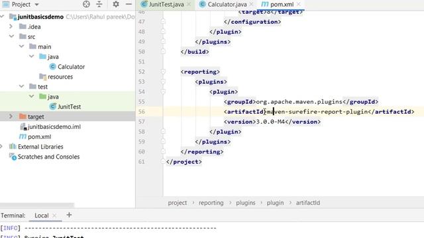Open pom.xml from project tree

[x=40, y=137]
